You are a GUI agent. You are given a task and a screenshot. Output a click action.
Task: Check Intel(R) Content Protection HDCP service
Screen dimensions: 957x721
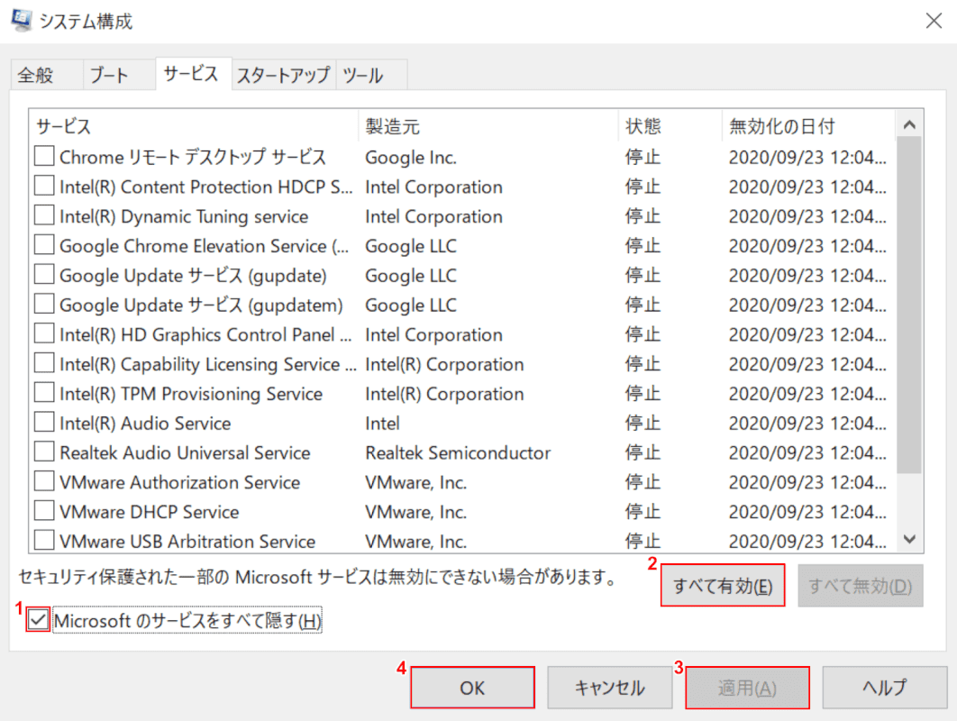pos(44,186)
